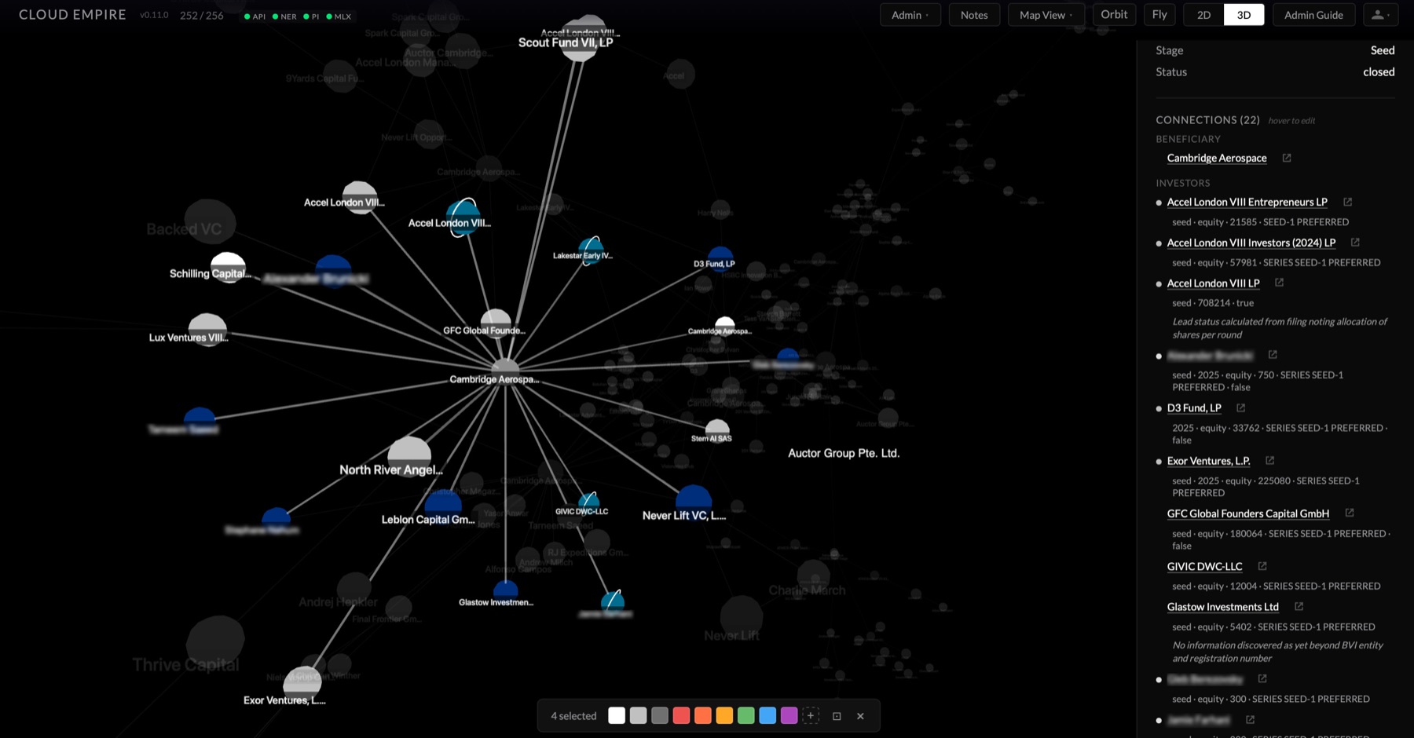The image size is (1414, 738).
Task: Select the GIVIC DWC-LLC graph node
Action: click(x=588, y=501)
